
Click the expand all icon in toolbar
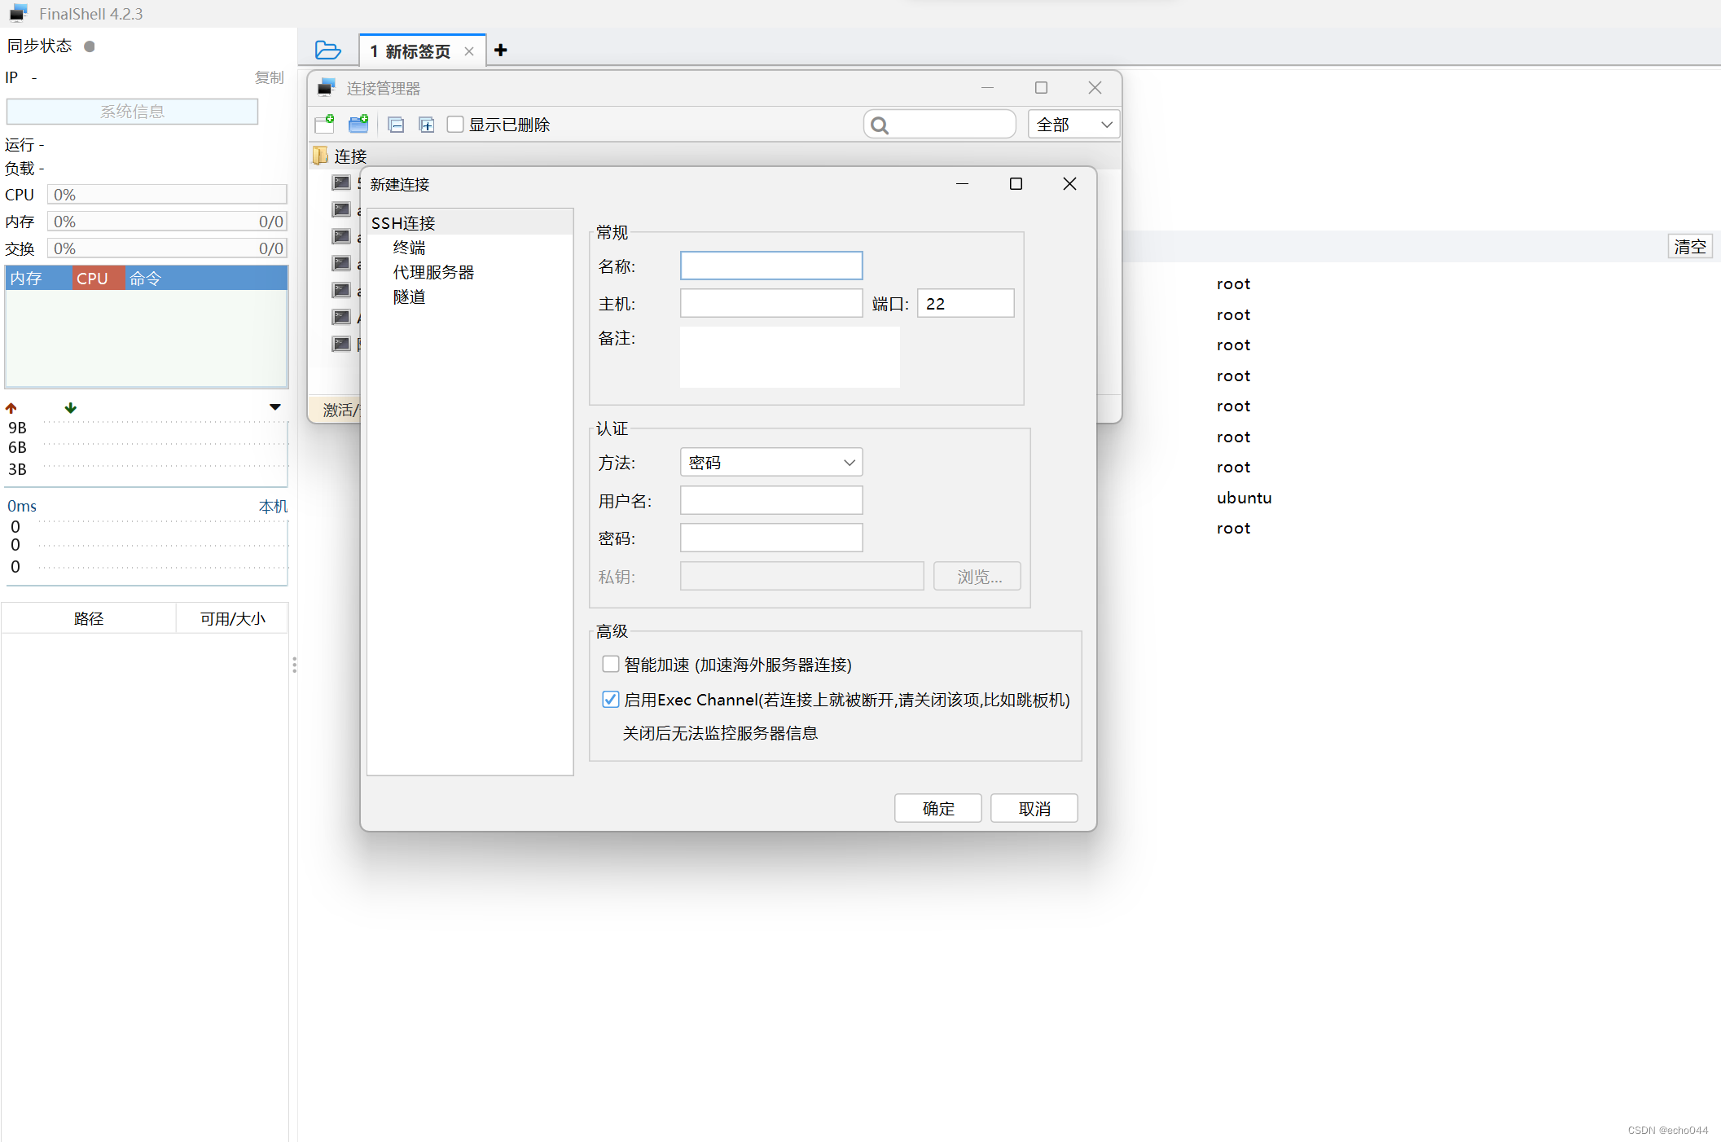click(x=426, y=125)
